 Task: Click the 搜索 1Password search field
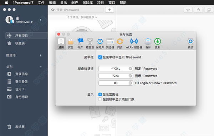point(76,10)
